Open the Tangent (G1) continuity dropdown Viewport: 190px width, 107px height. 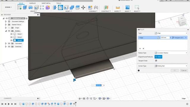pos(179,38)
